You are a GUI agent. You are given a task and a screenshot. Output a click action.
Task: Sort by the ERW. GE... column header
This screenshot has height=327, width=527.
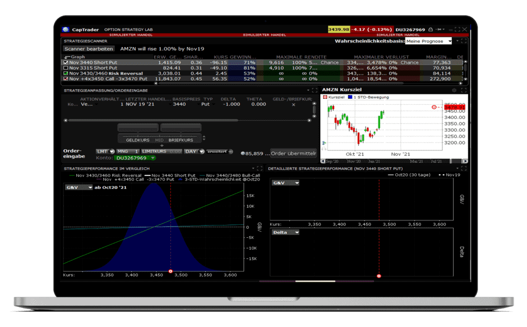pos(168,57)
